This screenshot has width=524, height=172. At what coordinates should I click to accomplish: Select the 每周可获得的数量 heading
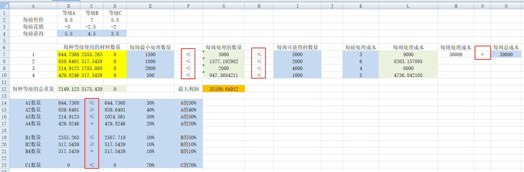pyautogui.click(x=297, y=47)
